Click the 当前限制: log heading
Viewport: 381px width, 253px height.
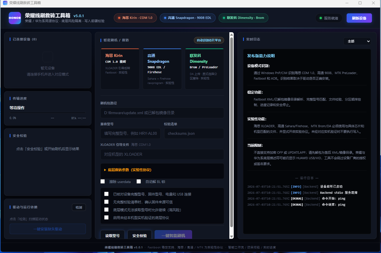(x=255, y=145)
